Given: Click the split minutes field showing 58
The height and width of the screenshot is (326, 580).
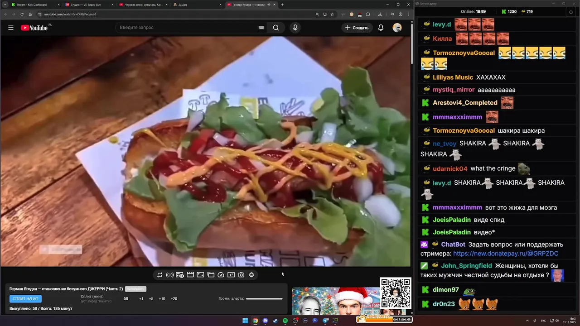Looking at the screenshot, I should coord(126,299).
